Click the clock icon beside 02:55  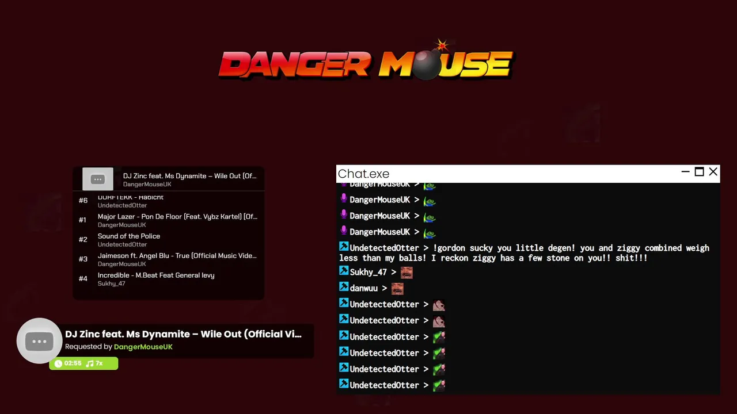[x=58, y=363]
